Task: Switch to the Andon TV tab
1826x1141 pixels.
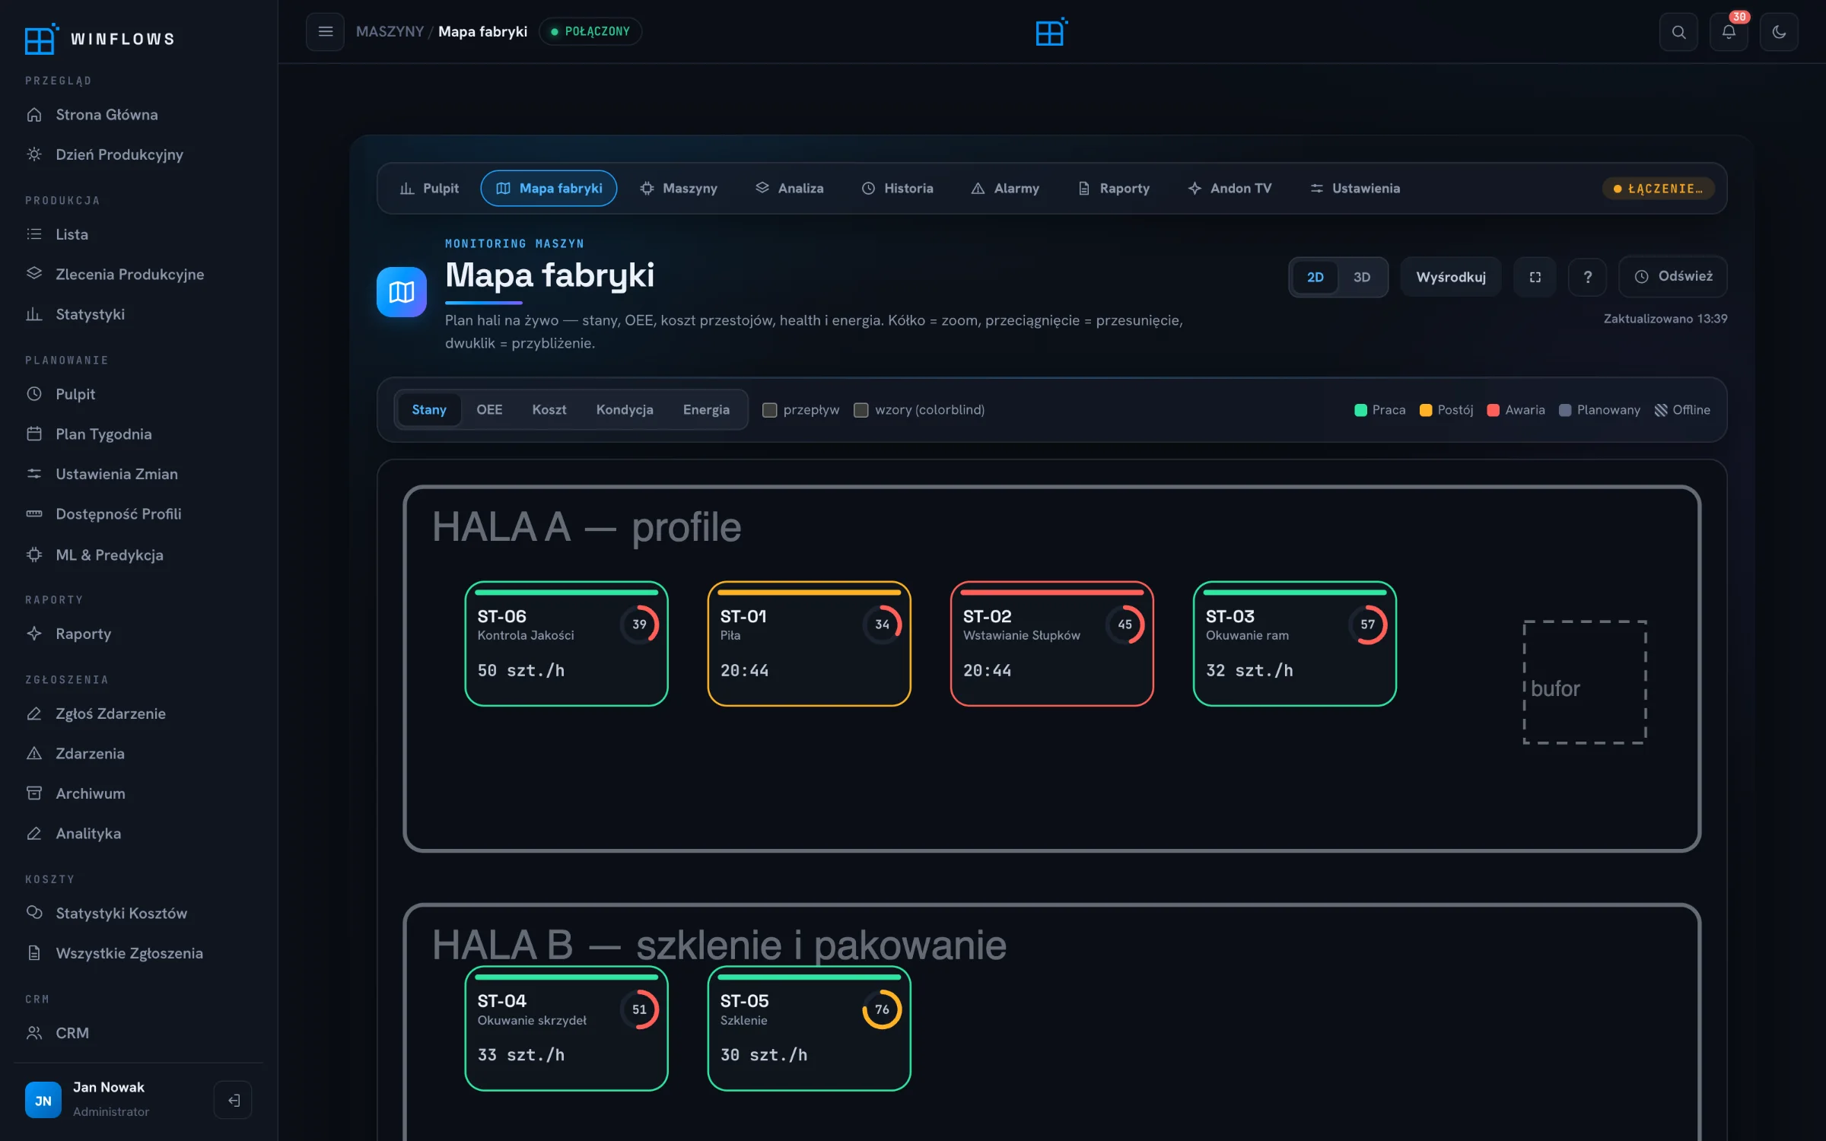Action: pyautogui.click(x=1230, y=188)
